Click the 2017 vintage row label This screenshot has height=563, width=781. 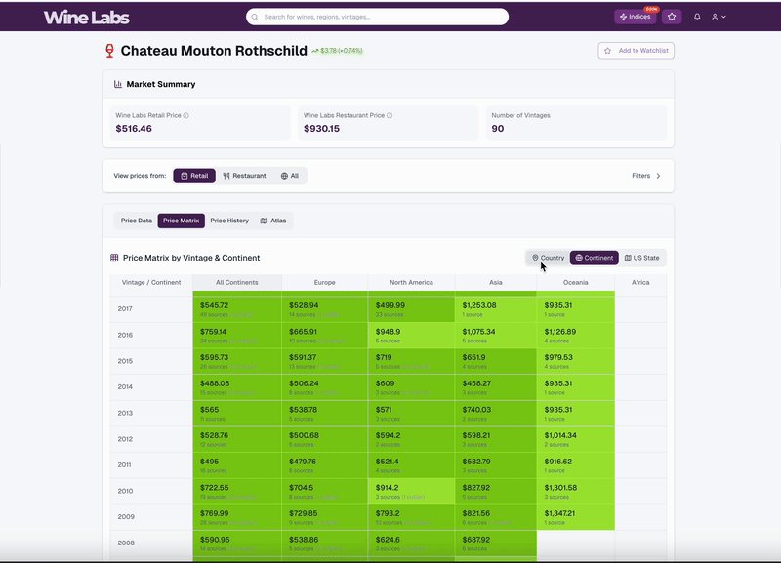pos(125,309)
